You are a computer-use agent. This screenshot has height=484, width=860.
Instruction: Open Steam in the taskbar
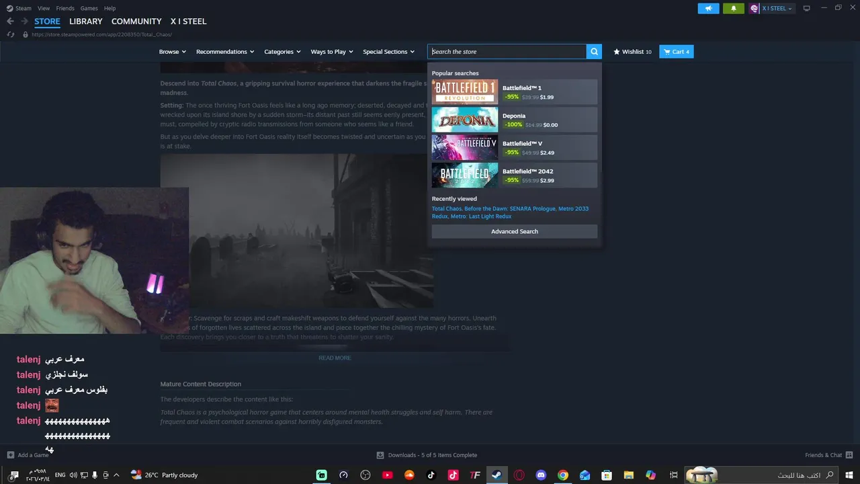[497, 475]
